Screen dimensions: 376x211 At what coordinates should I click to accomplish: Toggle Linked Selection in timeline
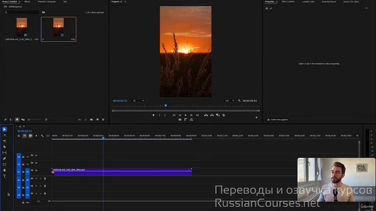31,136
